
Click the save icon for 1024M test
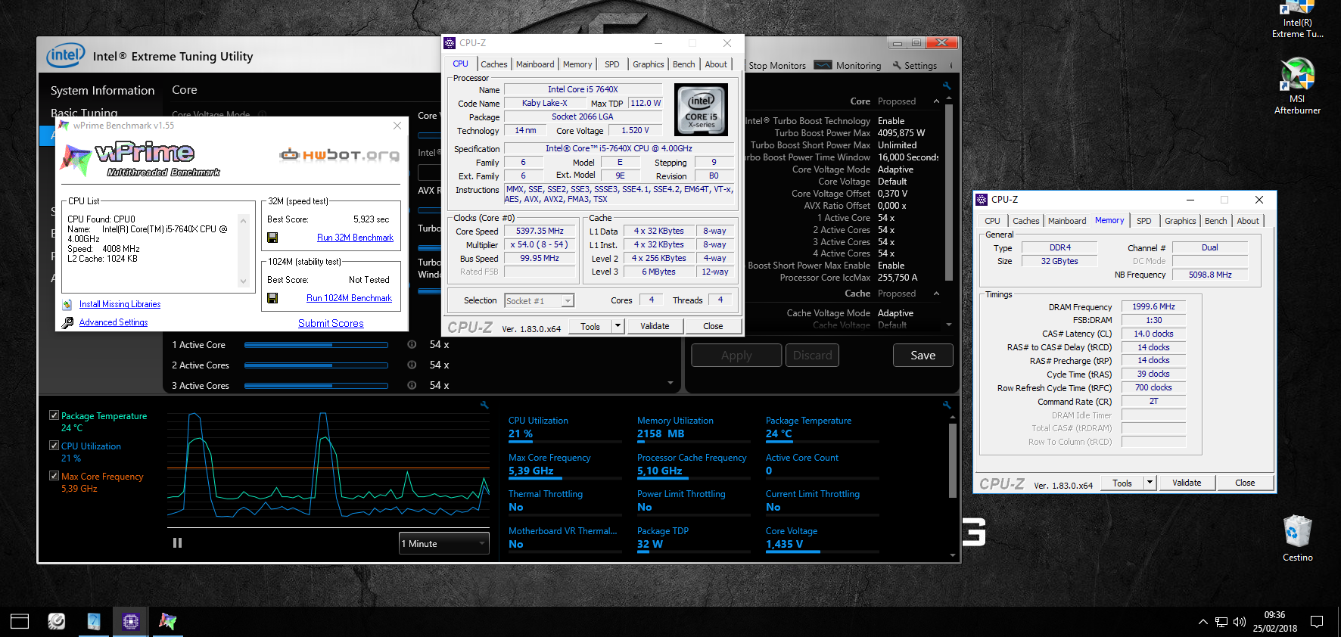coord(272,298)
